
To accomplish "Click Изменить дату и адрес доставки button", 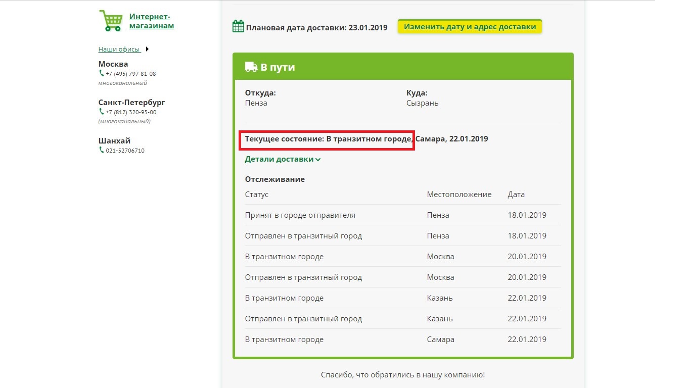I will coord(470,27).
